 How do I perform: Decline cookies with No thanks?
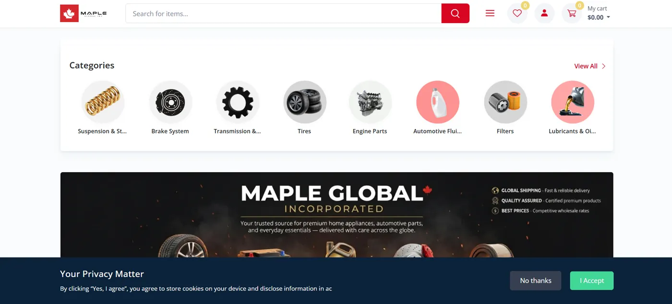click(536, 281)
